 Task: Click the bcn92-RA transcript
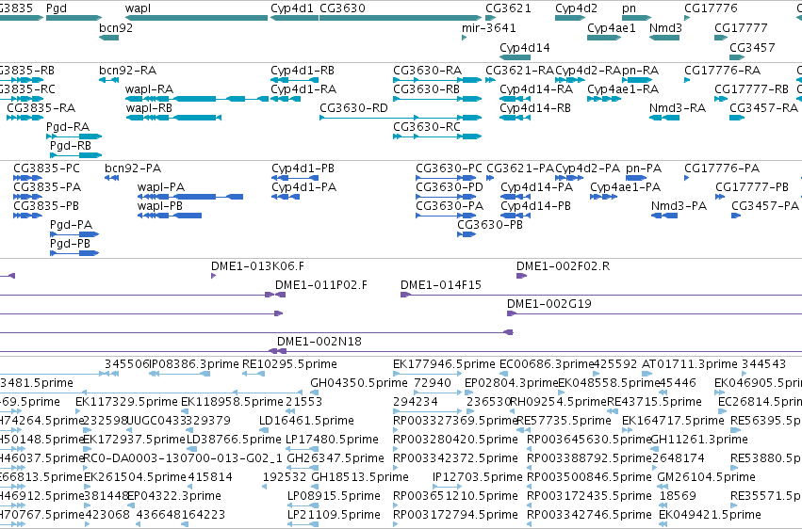coord(109,80)
